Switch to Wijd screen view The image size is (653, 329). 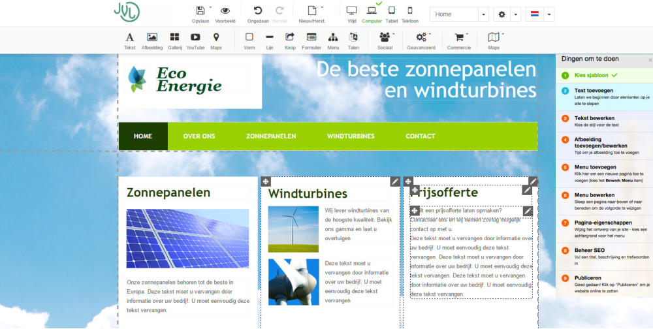tap(352, 11)
